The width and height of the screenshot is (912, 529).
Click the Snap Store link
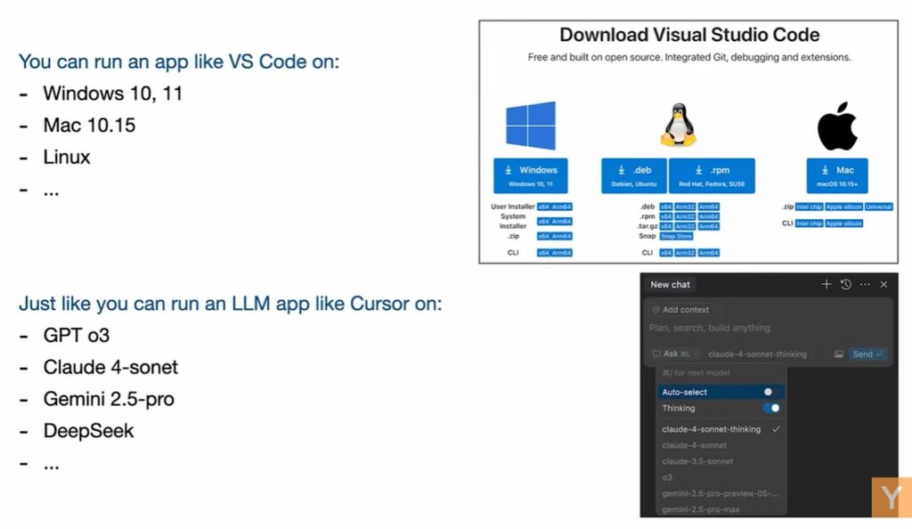point(677,236)
